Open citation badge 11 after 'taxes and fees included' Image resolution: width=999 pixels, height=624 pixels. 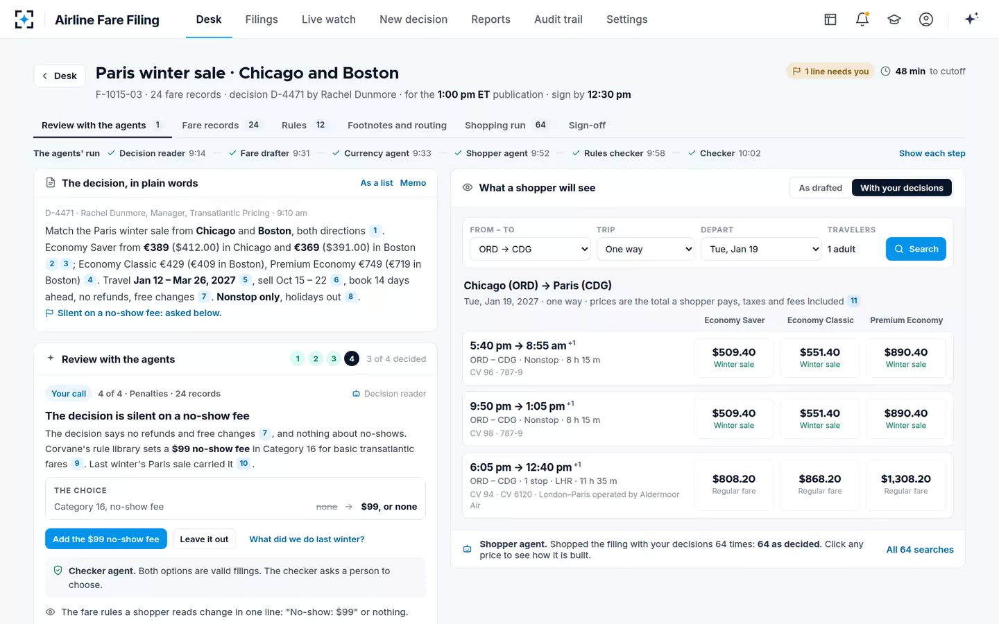pos(854,301)
